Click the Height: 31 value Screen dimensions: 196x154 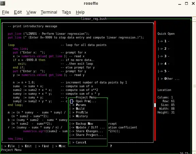tap(166, 112)
